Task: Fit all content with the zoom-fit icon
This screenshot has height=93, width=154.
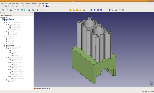Action: coord(3,10)
